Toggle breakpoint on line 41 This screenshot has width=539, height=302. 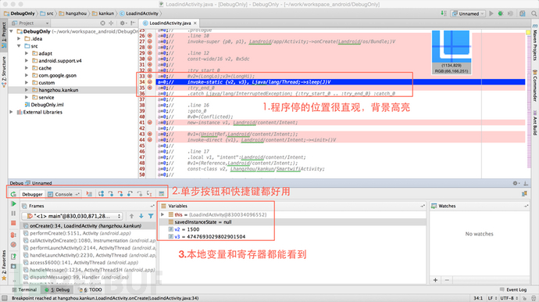point(150,122)
